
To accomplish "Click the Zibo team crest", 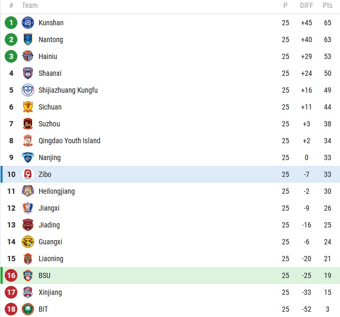I will tap(28, 174).
